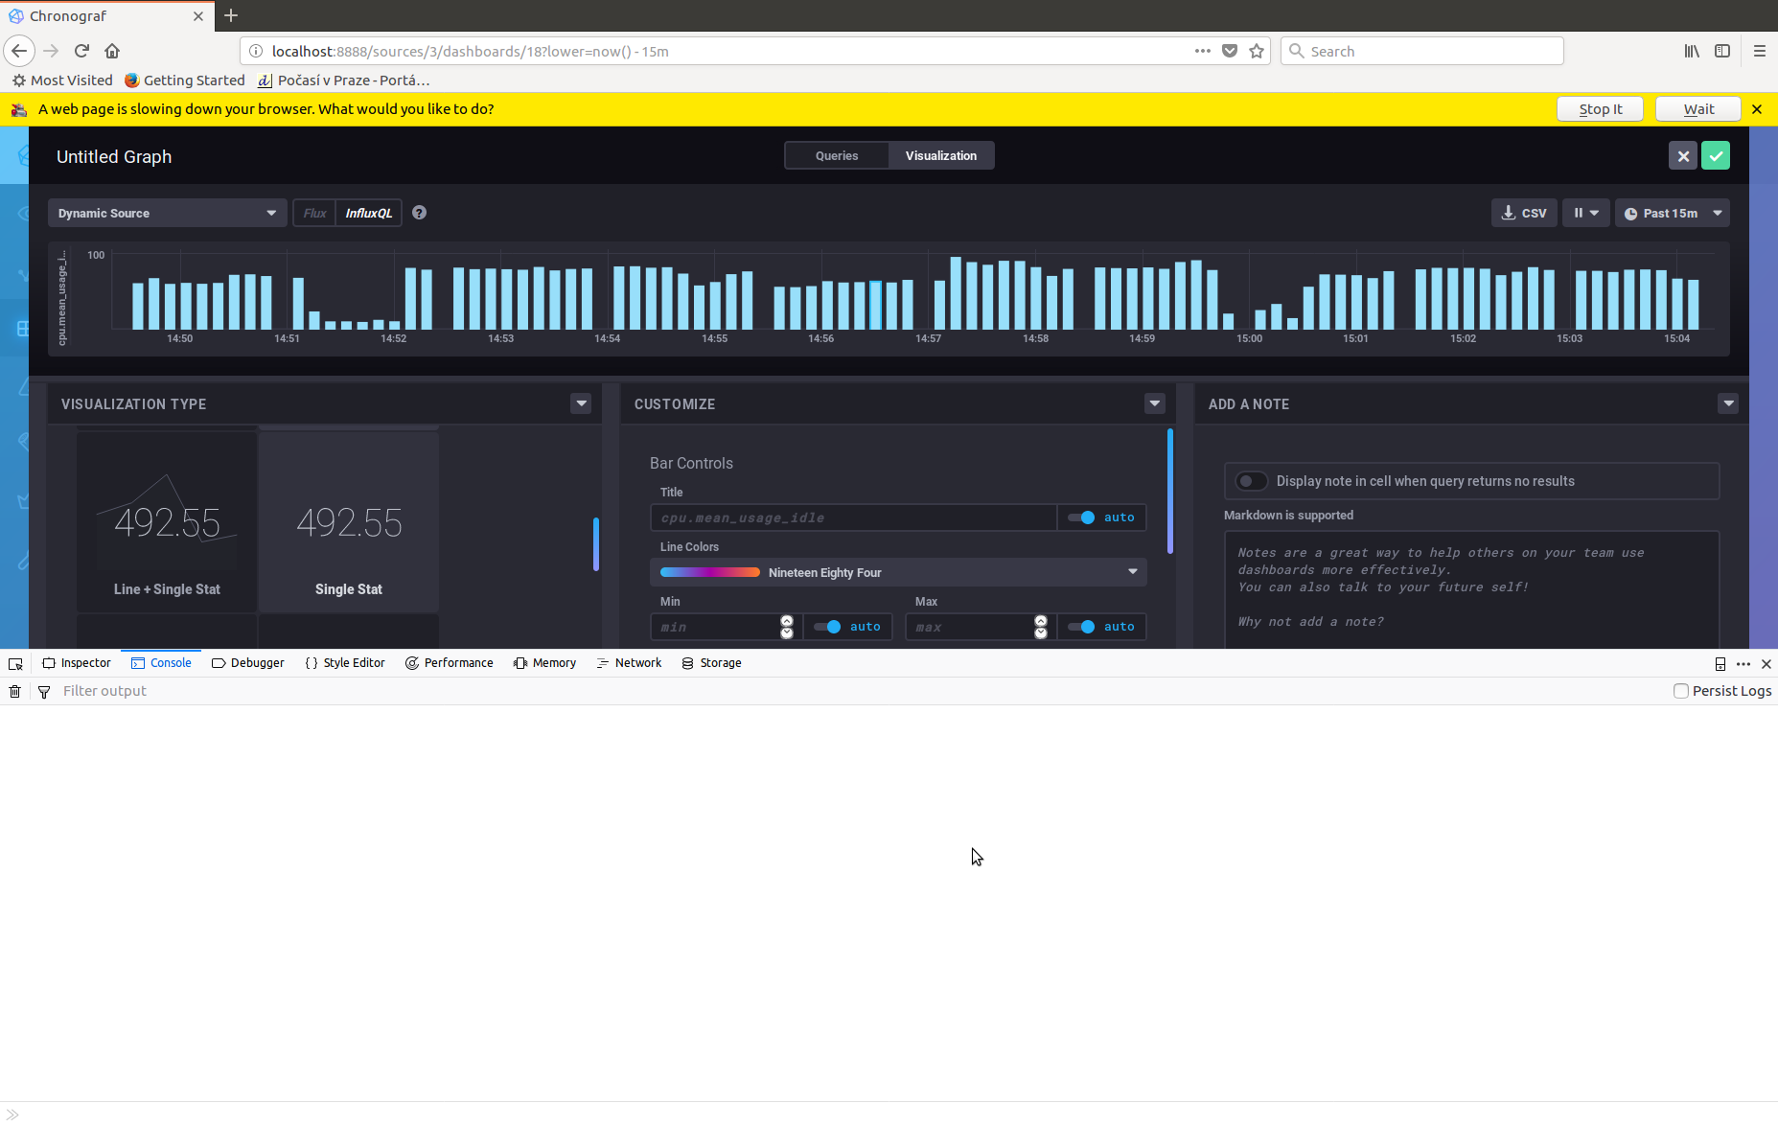Download graph data as CSV
The height and width of the screenshot is (1127, 1778).
tap(1523, 212)
